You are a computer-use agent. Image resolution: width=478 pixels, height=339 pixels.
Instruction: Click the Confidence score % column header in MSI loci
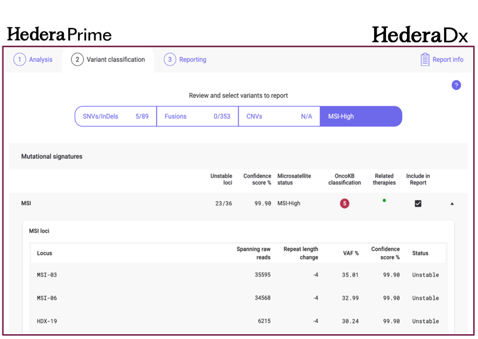pyautogui.click(x=385, y=253)
